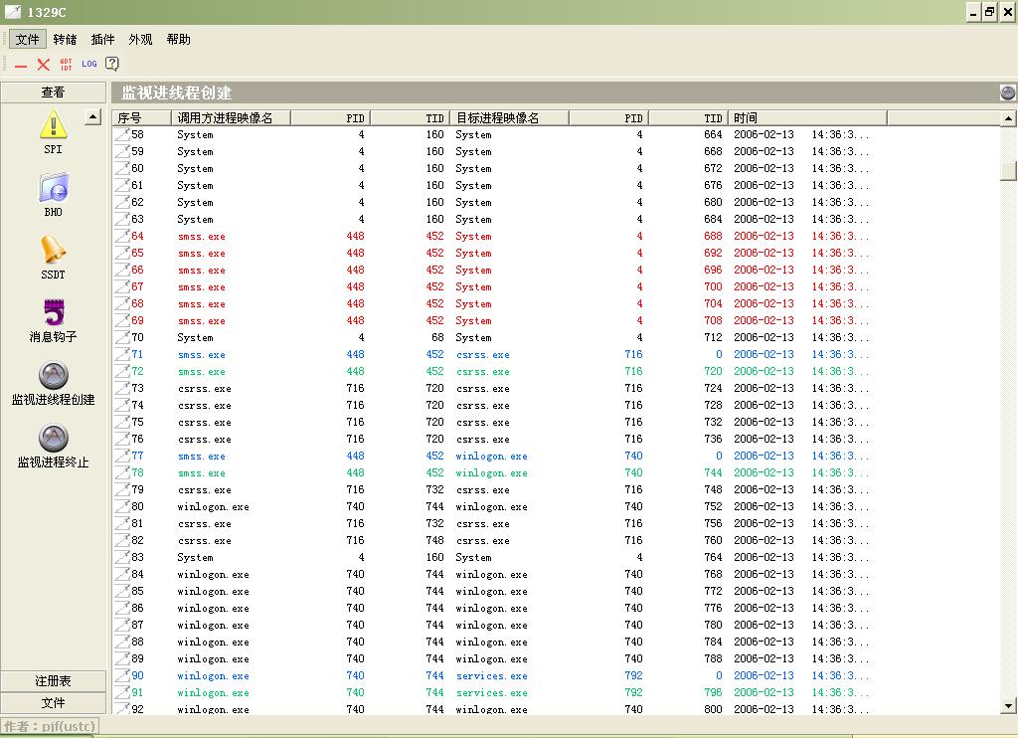1018x738 pixels.
Task: Select 监视进线程创建 in the sidebar
Action: point(53,376)
